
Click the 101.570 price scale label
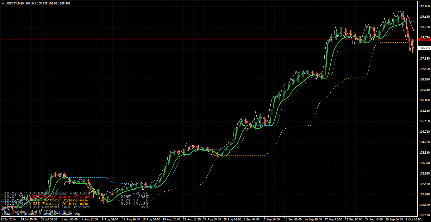click(x=424, y=205)
